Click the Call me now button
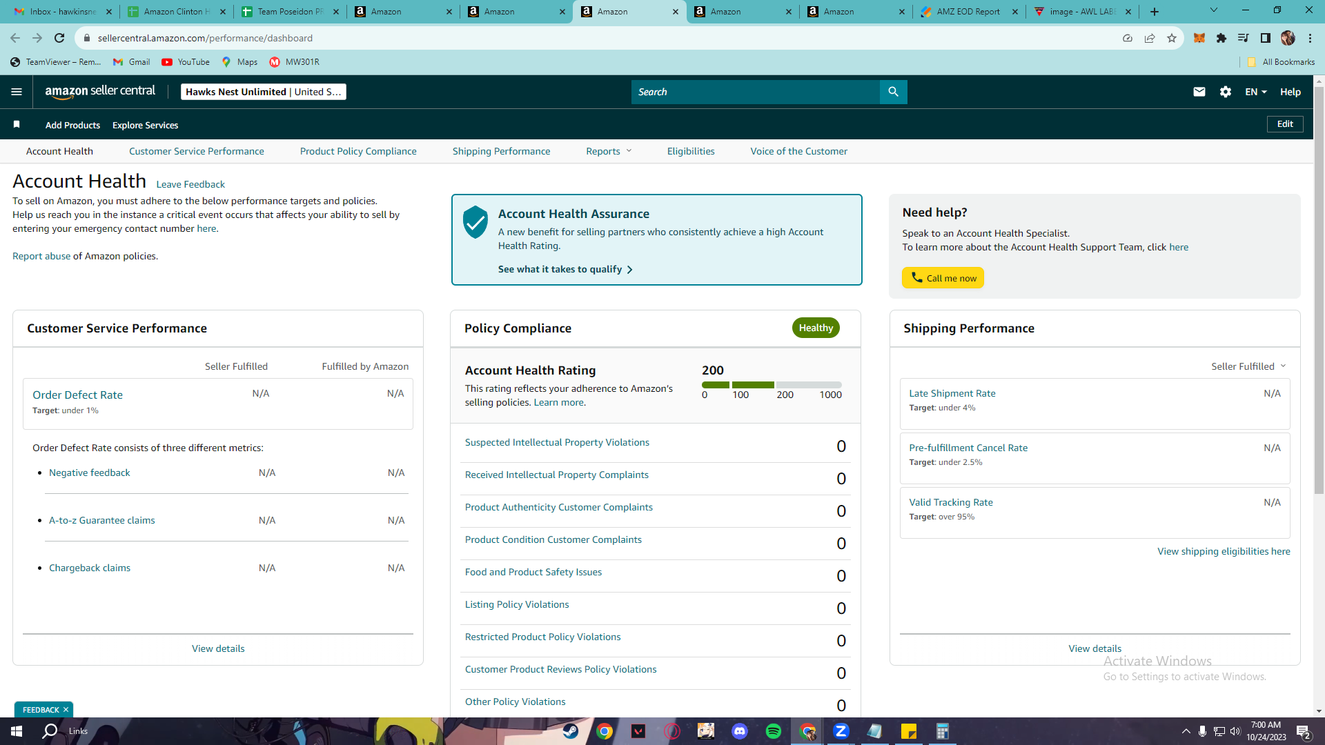The image size is (1325, 745). [943, 278]
